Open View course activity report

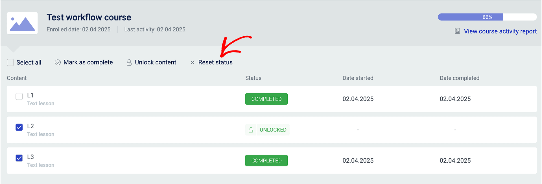(500, 31)
